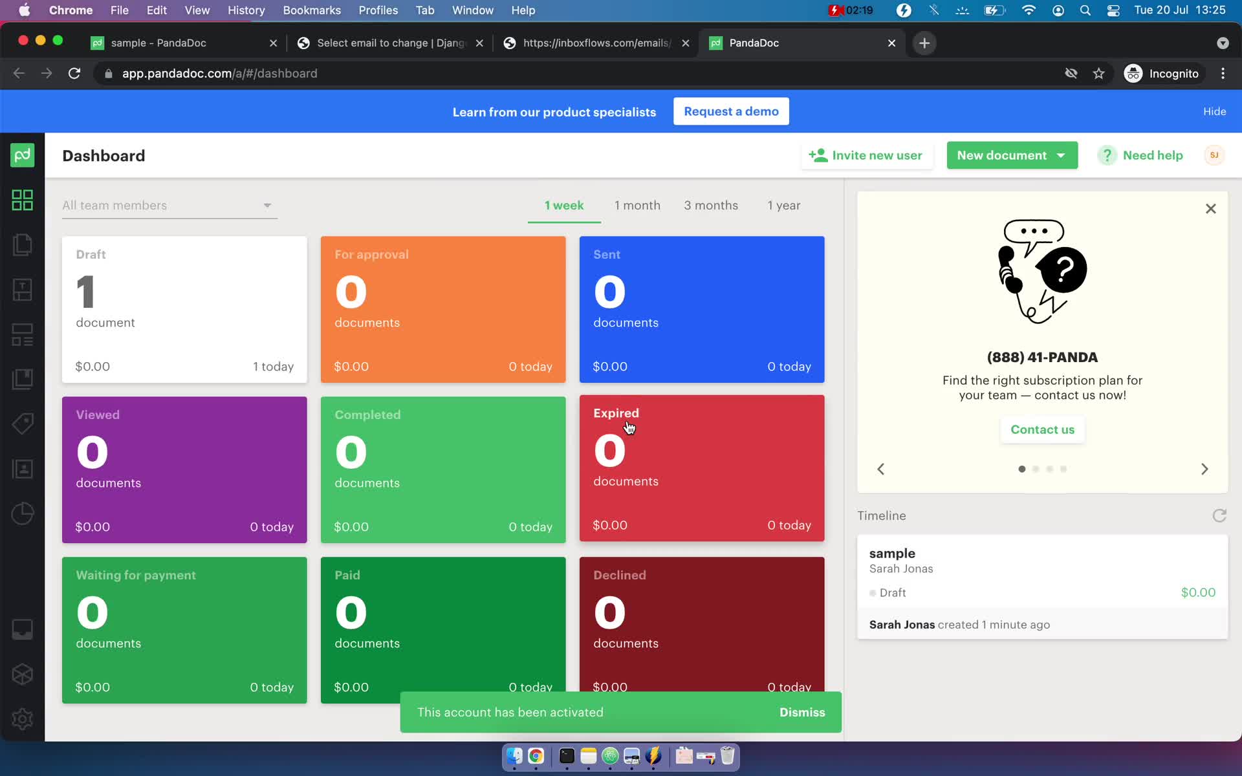Go to the previous promo slide
The height and width of the screenshot is (776, 1242).
880,469
